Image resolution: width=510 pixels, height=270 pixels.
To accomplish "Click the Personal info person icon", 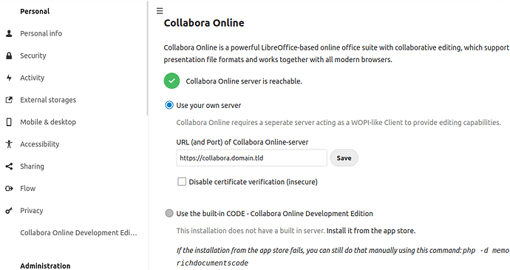I will [9, 33].
